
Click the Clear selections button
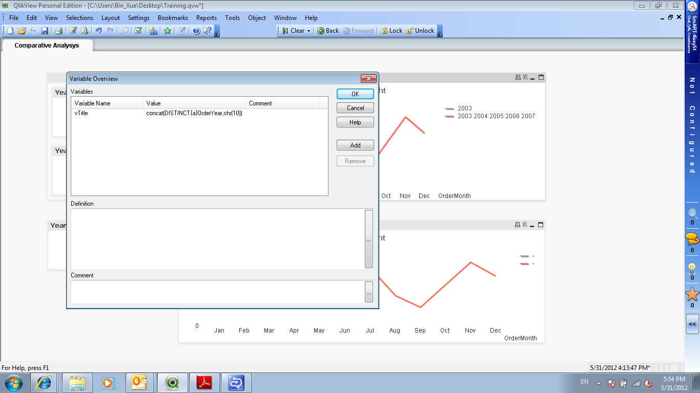pos(293,31)
